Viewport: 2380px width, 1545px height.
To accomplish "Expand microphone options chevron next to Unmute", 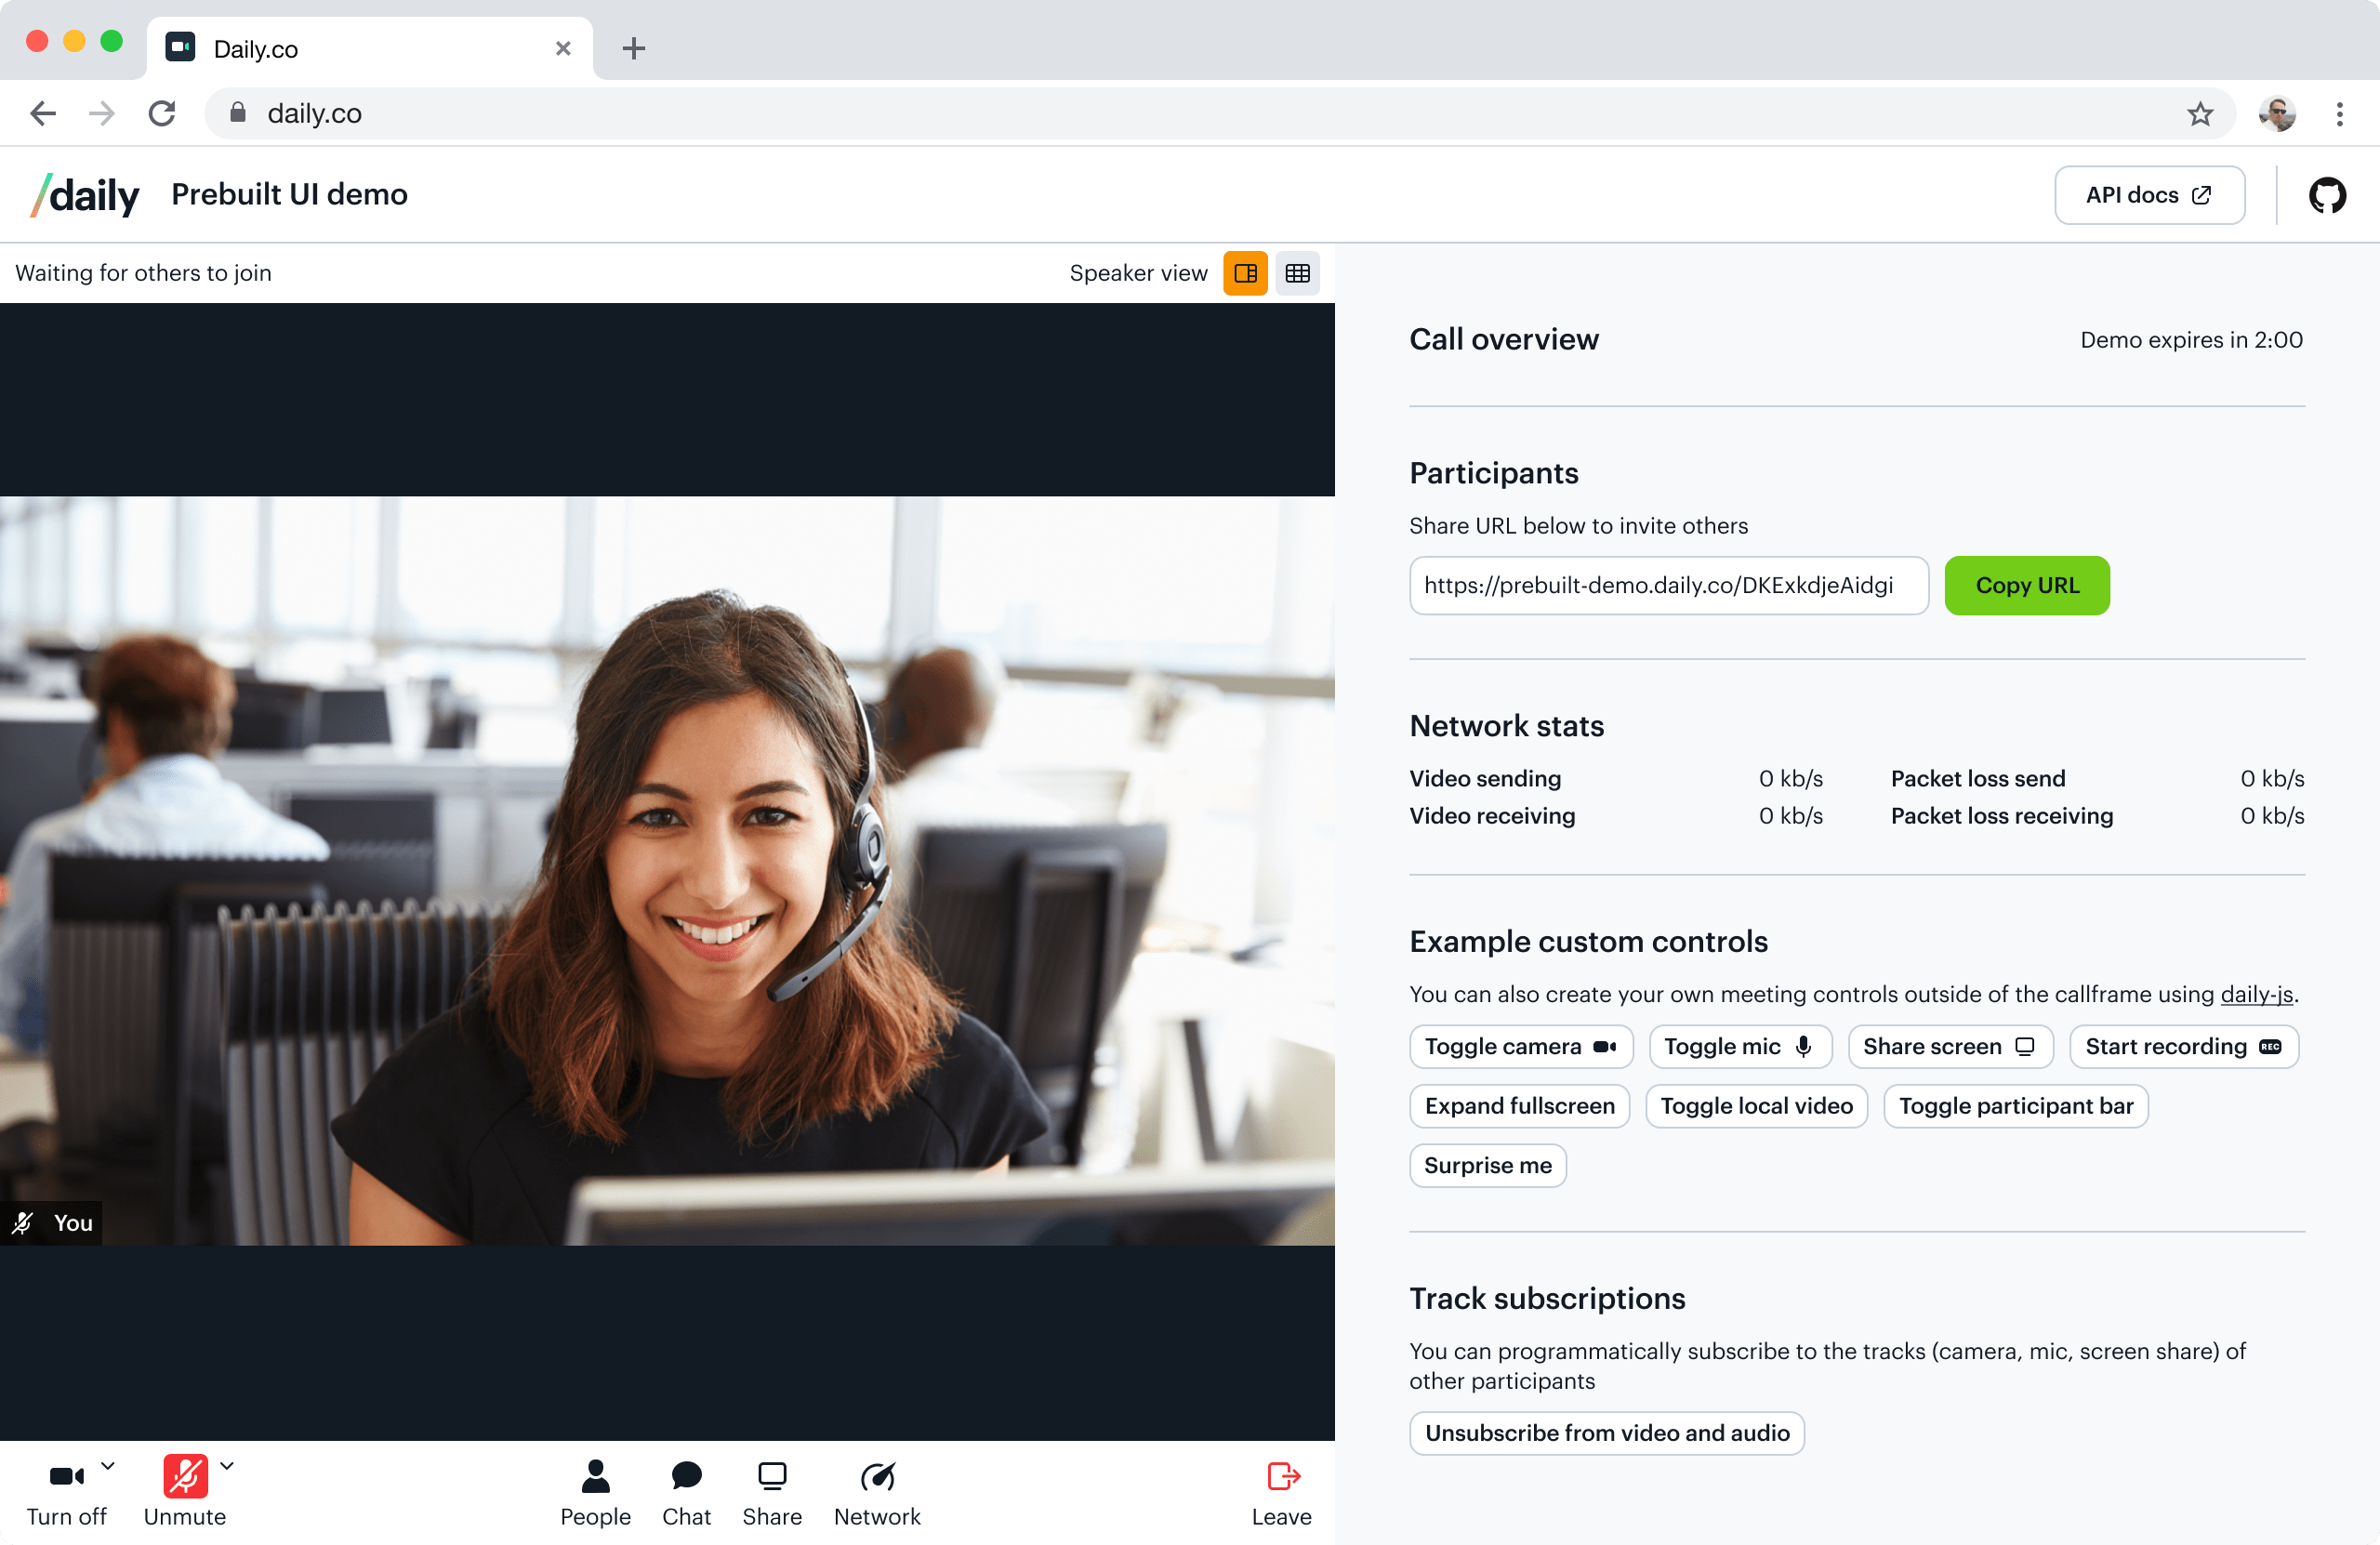I will click(227, 1466).
